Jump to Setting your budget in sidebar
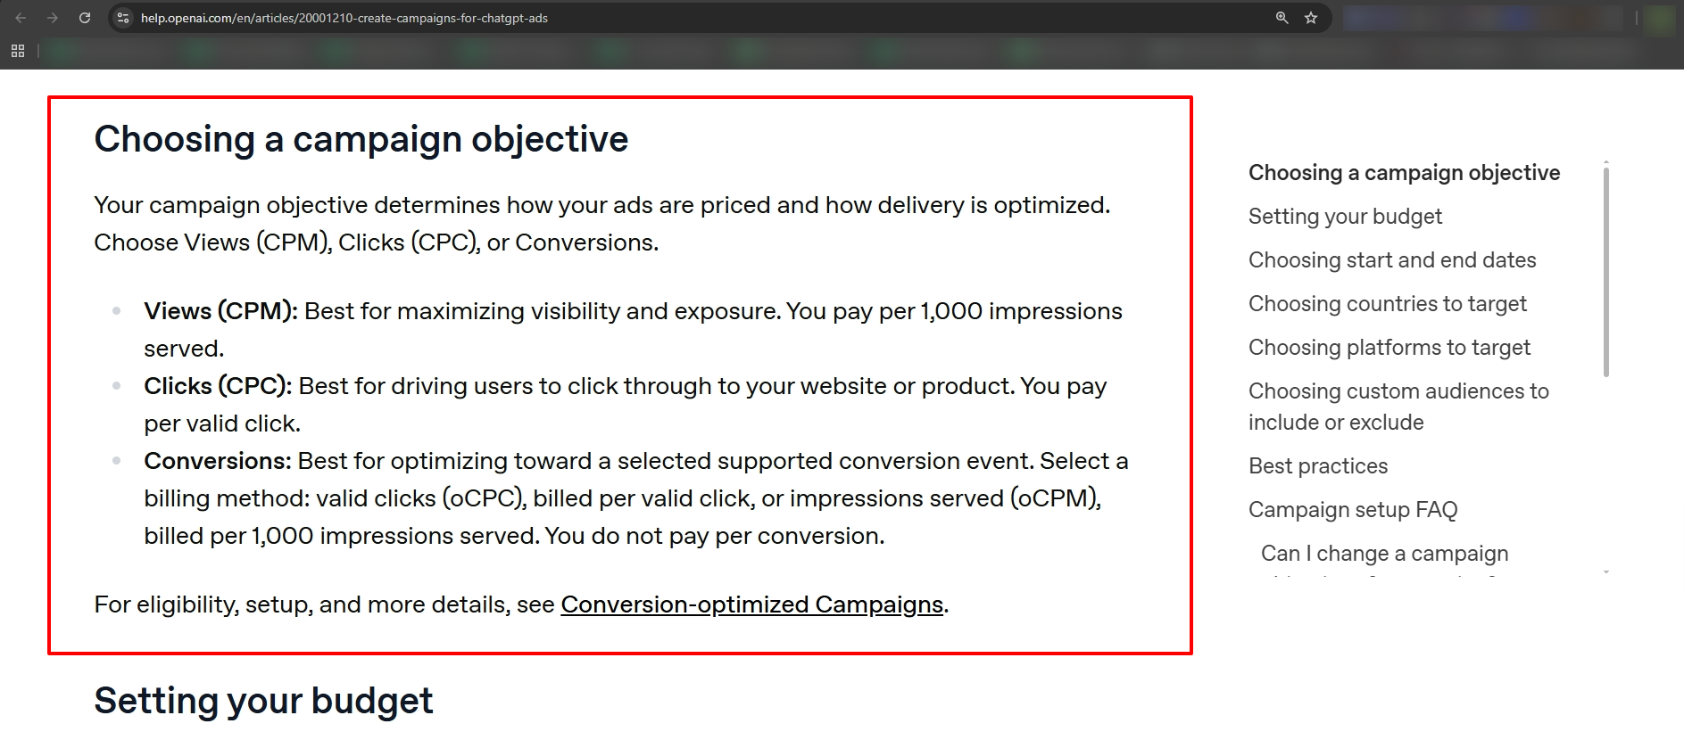This screenshot has width=1684, height=740. 1345,217
